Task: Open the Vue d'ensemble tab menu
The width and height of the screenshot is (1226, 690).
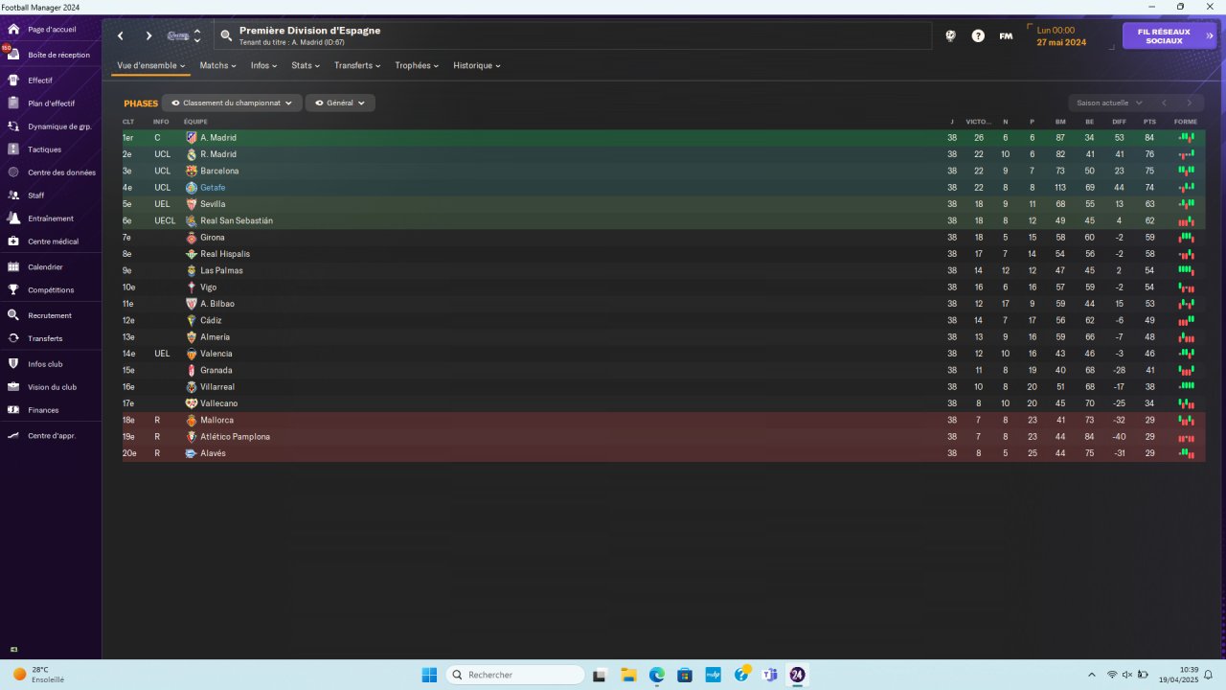Action: [x=151, y=66]
